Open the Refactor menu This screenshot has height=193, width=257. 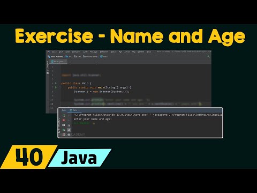click(104, 51)
